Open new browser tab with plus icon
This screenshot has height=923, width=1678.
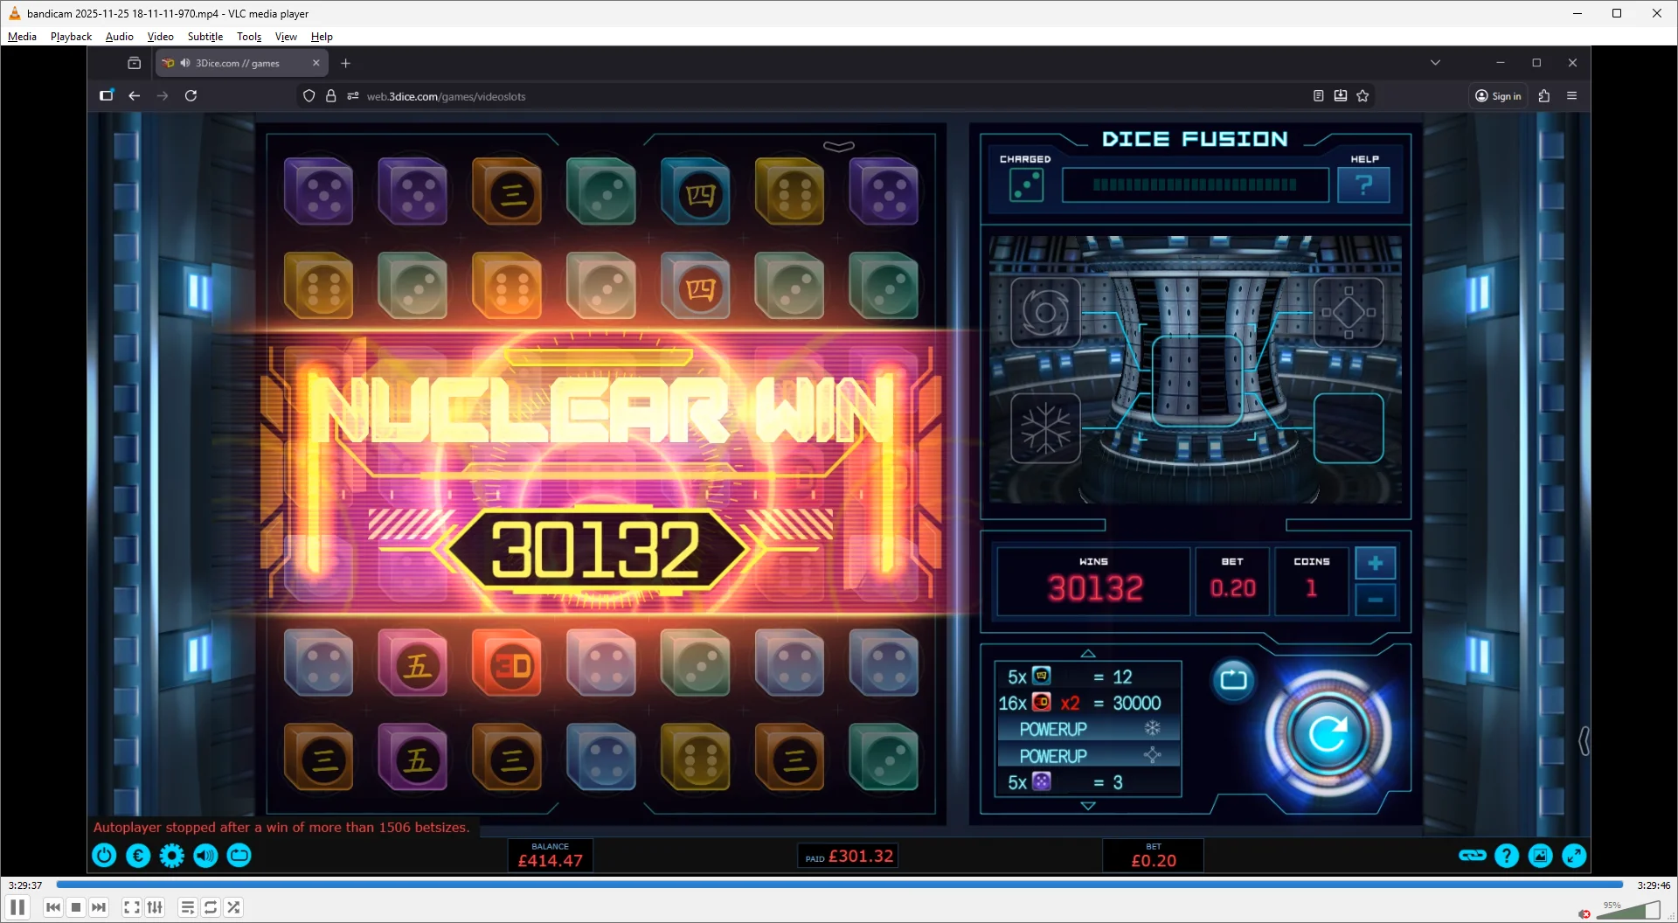coord(346,63)
